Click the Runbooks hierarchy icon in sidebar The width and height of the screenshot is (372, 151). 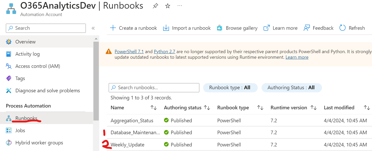coord(9,118)
